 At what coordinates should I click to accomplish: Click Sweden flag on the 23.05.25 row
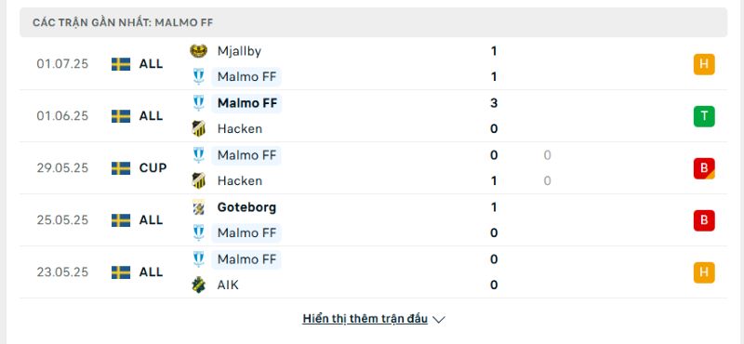[121, 272]
